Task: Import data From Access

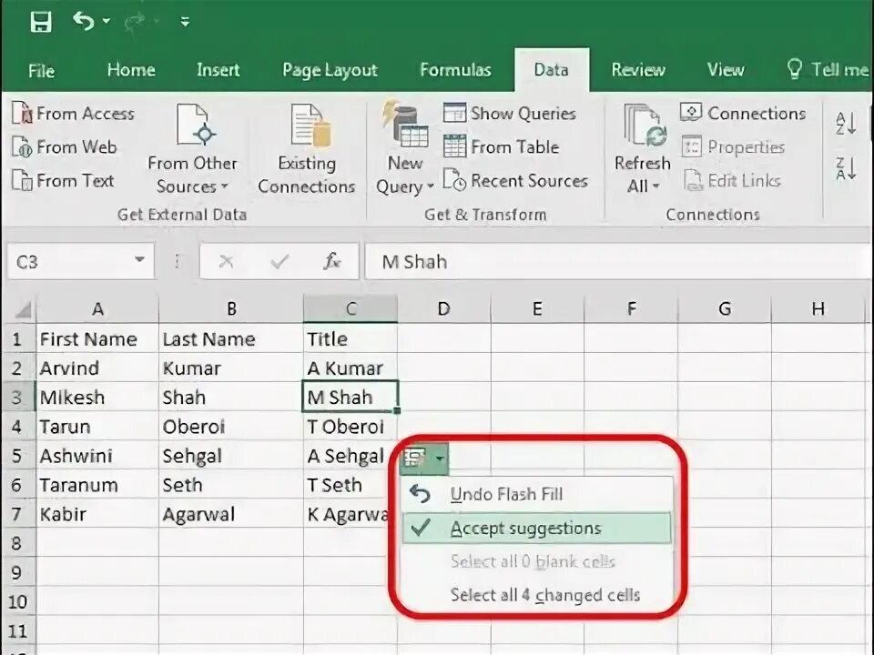Action: tap(73, 114)
